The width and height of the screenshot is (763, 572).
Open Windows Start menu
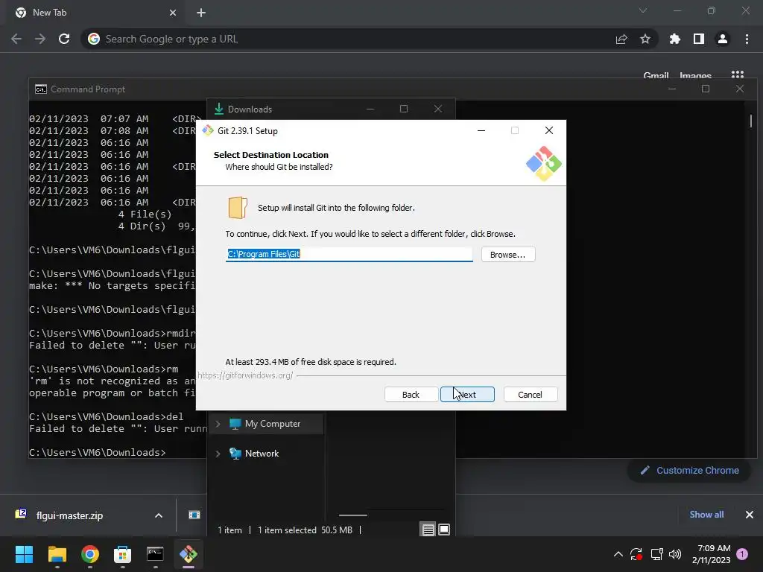[x=24, y=554]
